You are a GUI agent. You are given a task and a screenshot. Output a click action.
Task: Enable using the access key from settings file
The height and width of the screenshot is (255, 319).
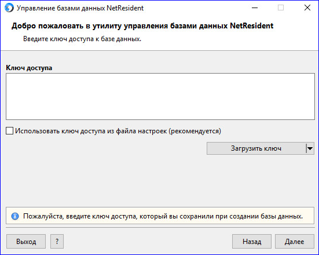click(x=10, y=131)
